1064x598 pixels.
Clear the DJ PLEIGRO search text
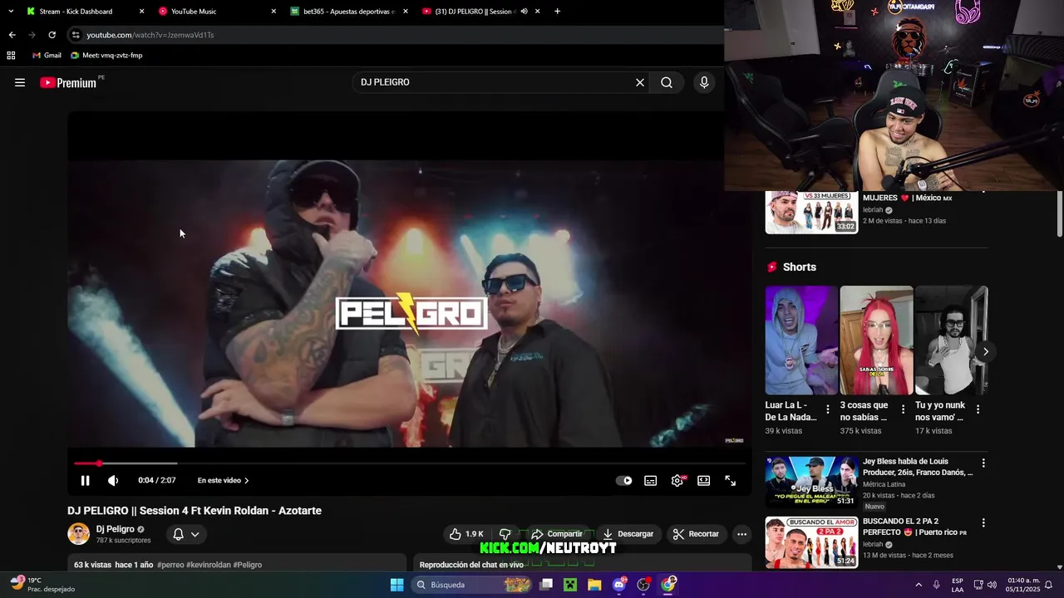640,82
